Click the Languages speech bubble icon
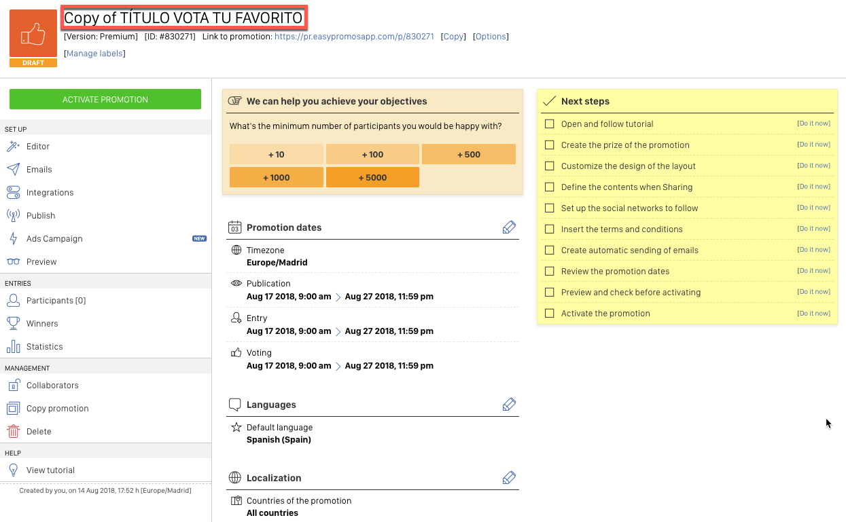Viewport: 846px width, 522px height. [234, 405]
